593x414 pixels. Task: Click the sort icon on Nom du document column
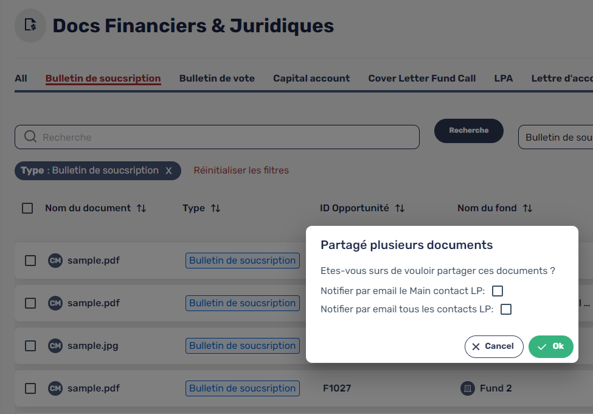(x=140, y=208)
